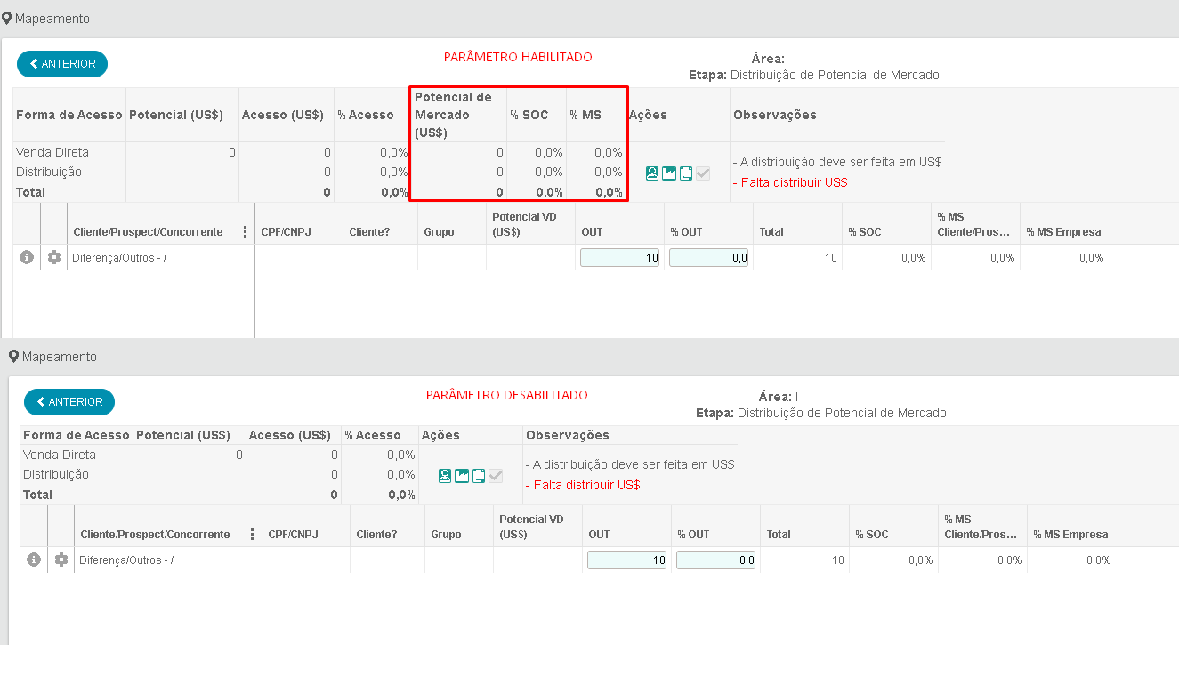The height and width of the screenshot is (685, 1179).
Task: Click the user icon in the PARÂMETRO HABILITADO panel actions
Action: (652, 173)
